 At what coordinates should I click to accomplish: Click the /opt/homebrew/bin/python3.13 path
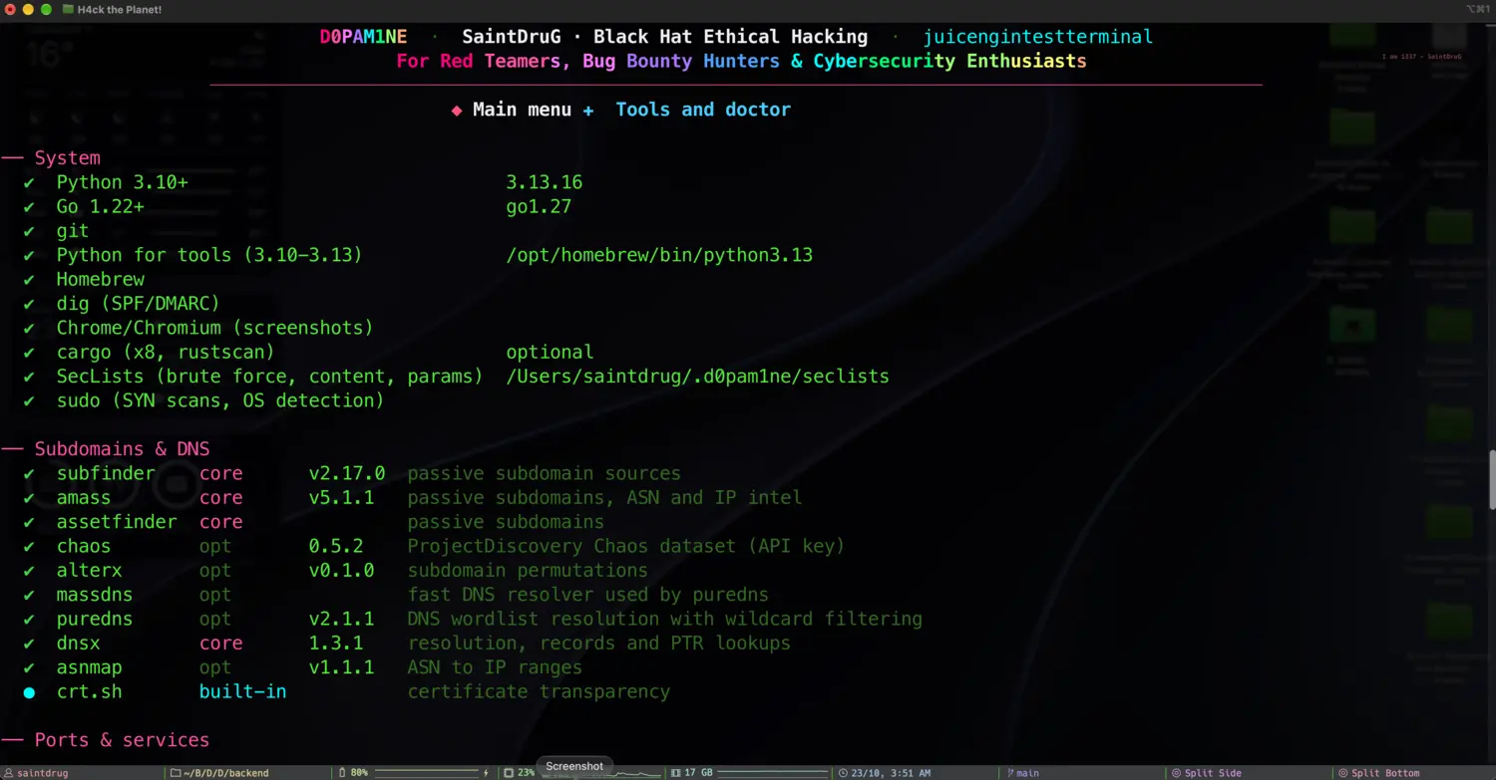pyautogui.click(x=659, y=256)
